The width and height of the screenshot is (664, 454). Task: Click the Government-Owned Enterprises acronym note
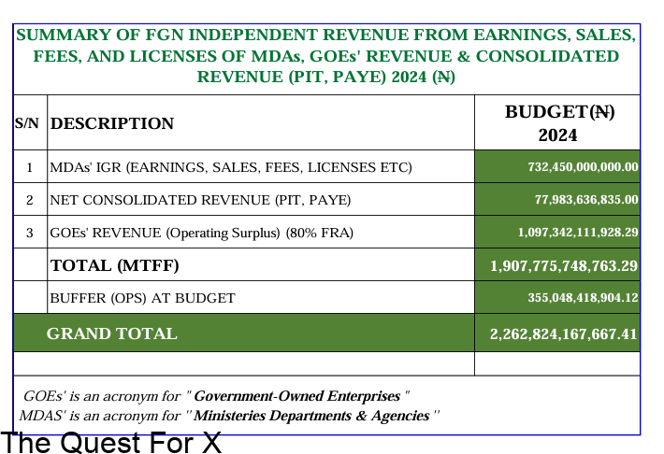216,396
